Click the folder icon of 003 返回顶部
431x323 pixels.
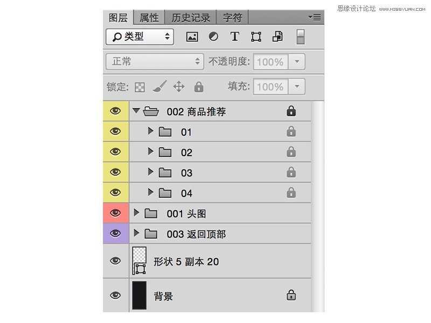click(151, 234)
